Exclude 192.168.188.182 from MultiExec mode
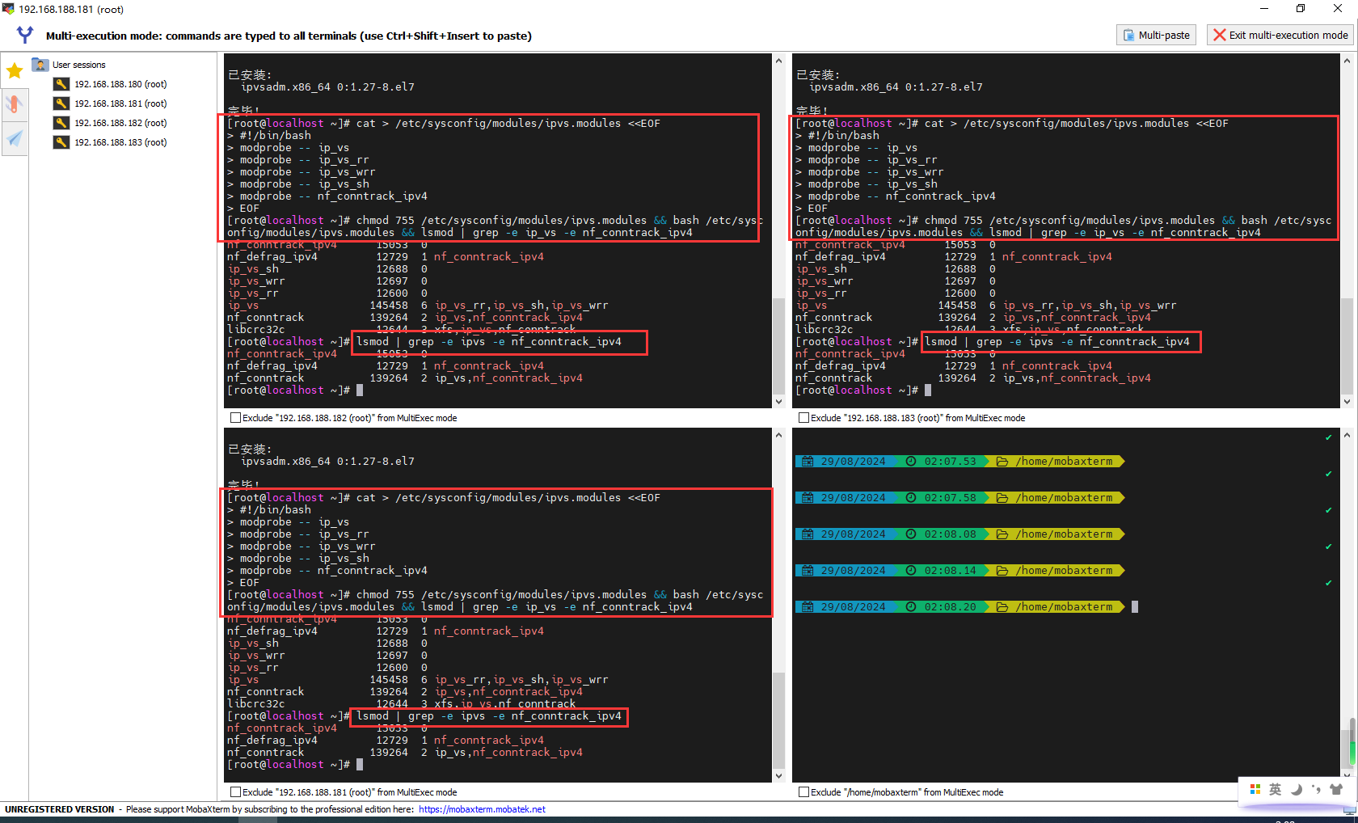This screenshot has width=1358, height=823. (235, 418)
